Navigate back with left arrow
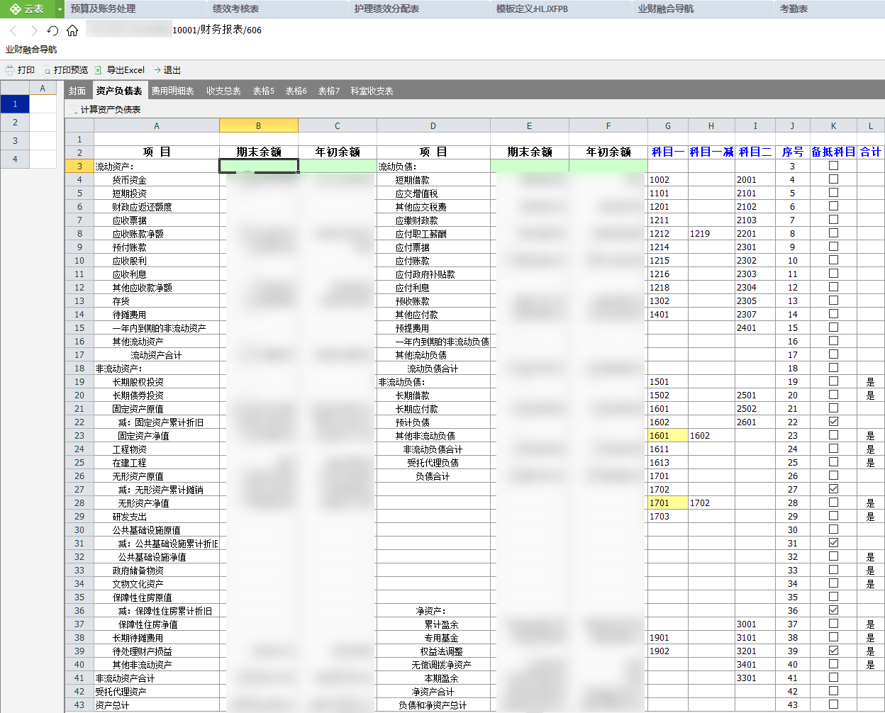Image resolution: width=885 pixels, height=713 pixels. point(13,30)
